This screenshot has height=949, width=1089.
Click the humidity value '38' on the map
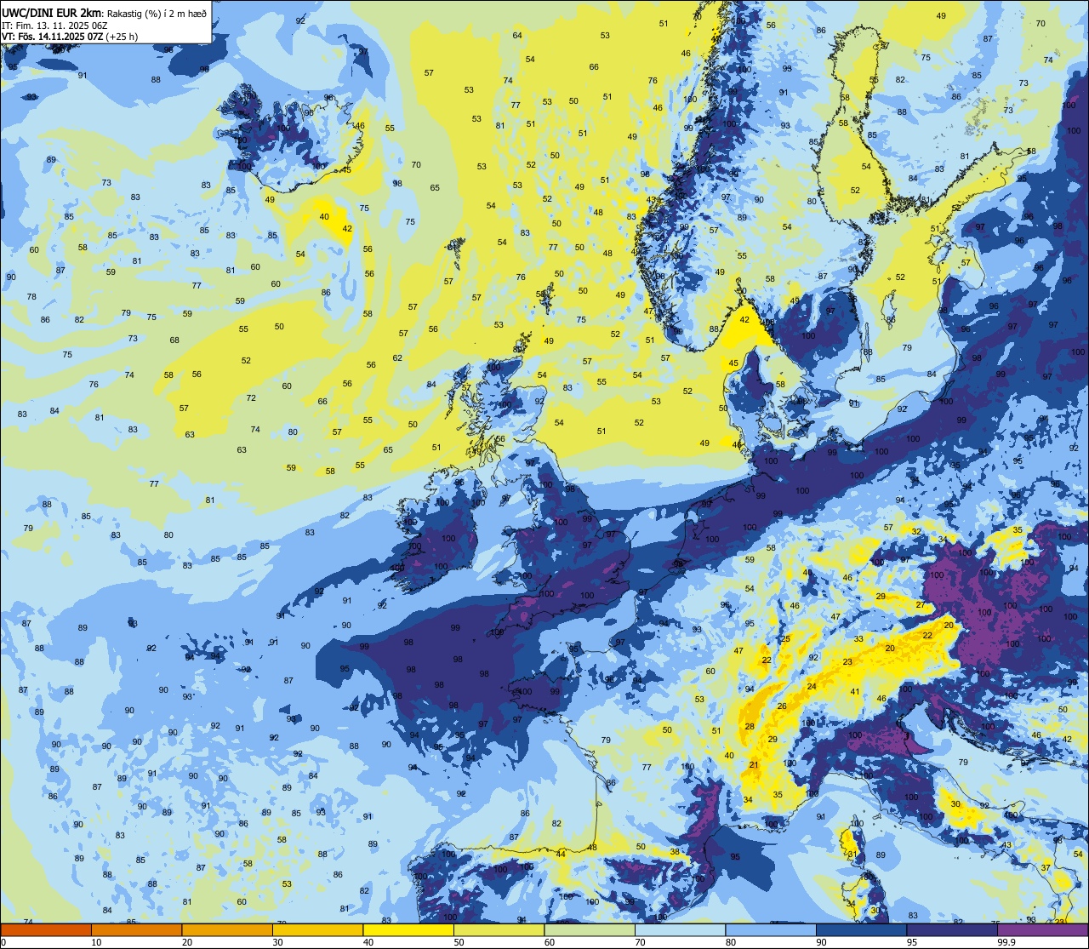(675, 852)
